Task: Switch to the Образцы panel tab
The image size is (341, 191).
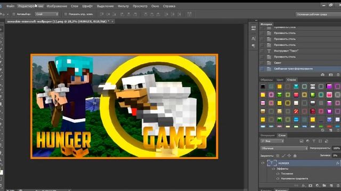Action: [266, 80]
